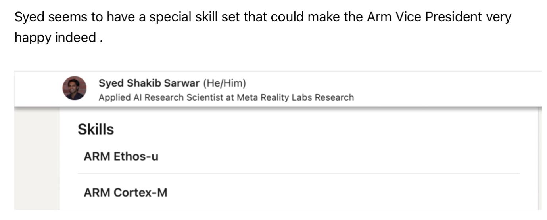This screenshot has height=220, width=547.
Task: Open Syed Shakib Sarwar's profile photo
Action: tap(74, 88)
